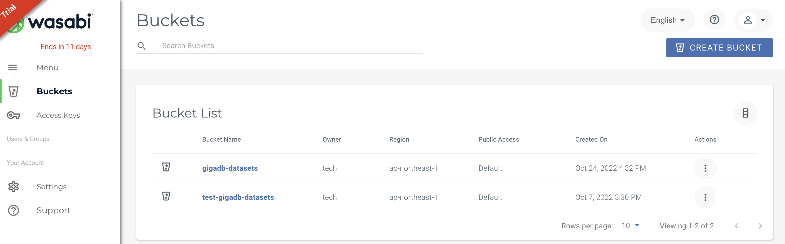Expand the Rows per page dropdown
This screenshot has height=244, width=785.
click(x=630, y=225)
